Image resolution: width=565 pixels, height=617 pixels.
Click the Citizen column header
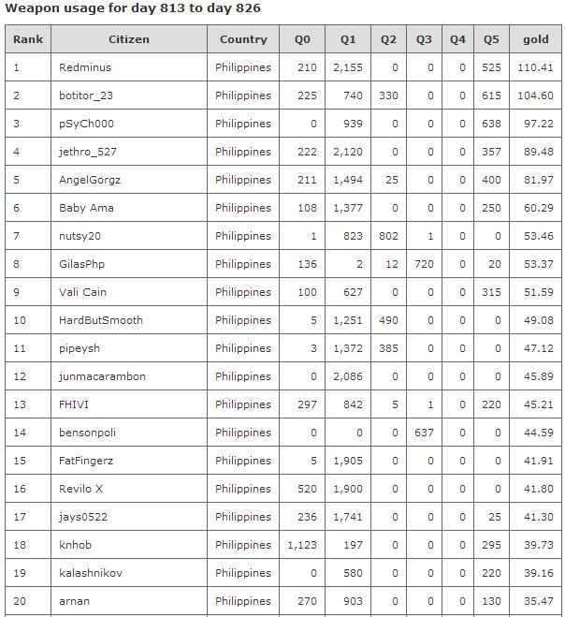129,39
